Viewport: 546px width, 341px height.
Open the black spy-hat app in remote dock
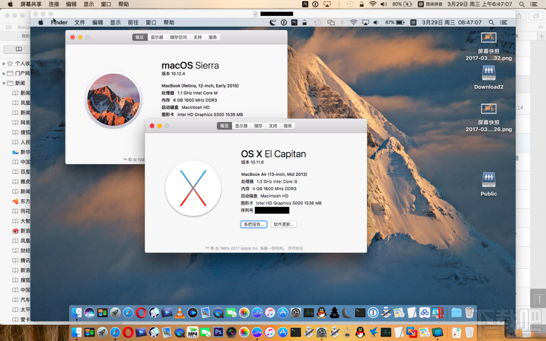click(x=334, y=313)
